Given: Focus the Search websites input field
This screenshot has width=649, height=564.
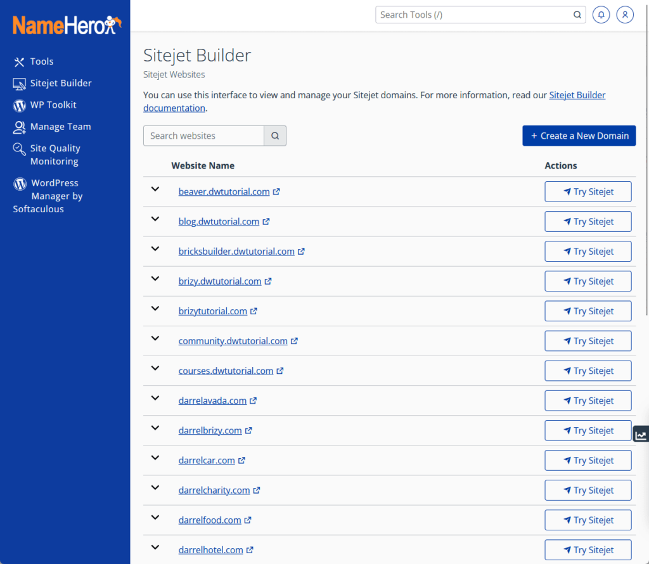Looking at the screenshot, I should (x=203, y=136).
